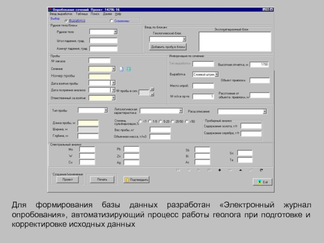
Task: Click the Добавить пробу в блоки button
Action: click(x=168, y=47)
